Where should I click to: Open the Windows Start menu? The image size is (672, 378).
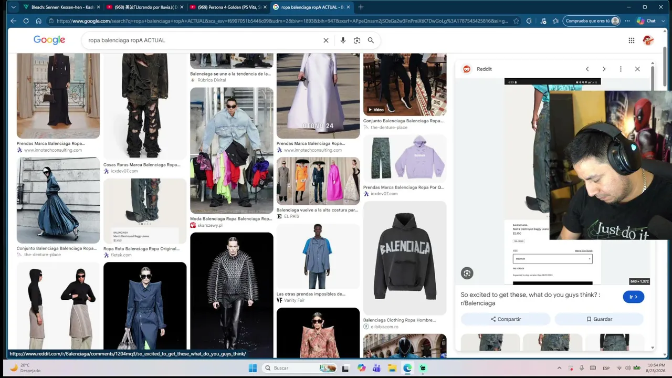coord(253,368)
